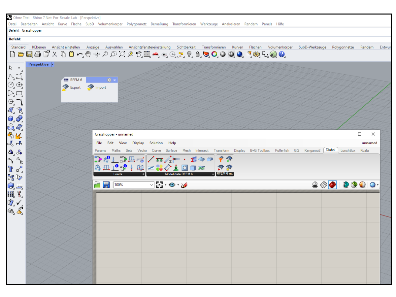The width and height of the screenshot is (396, 297).
Task: Toggle wireframe preview mode on canvas toolbar
Action: (x=324, y=185)
